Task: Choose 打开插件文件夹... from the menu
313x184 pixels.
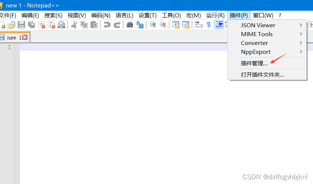Action: pos(267,75)
